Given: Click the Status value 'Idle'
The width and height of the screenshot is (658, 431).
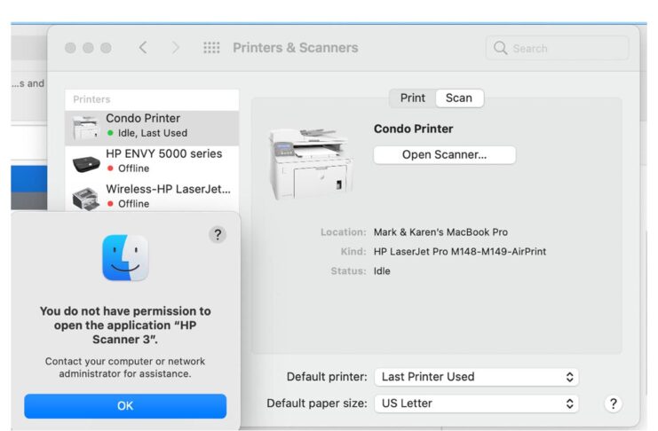Looking at the screenshot, I should (382, 271).
